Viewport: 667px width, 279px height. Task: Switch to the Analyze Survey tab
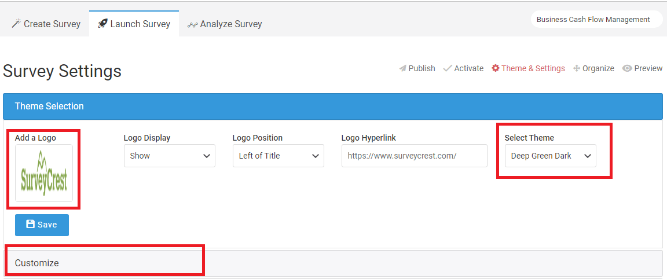225,24
